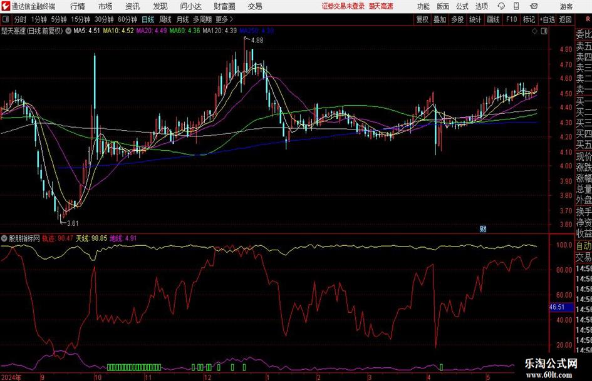The height and width of the screenshot is (381, 592).
Task: Click the 2024年 label on the time axis
Action: tap(11, 377)
